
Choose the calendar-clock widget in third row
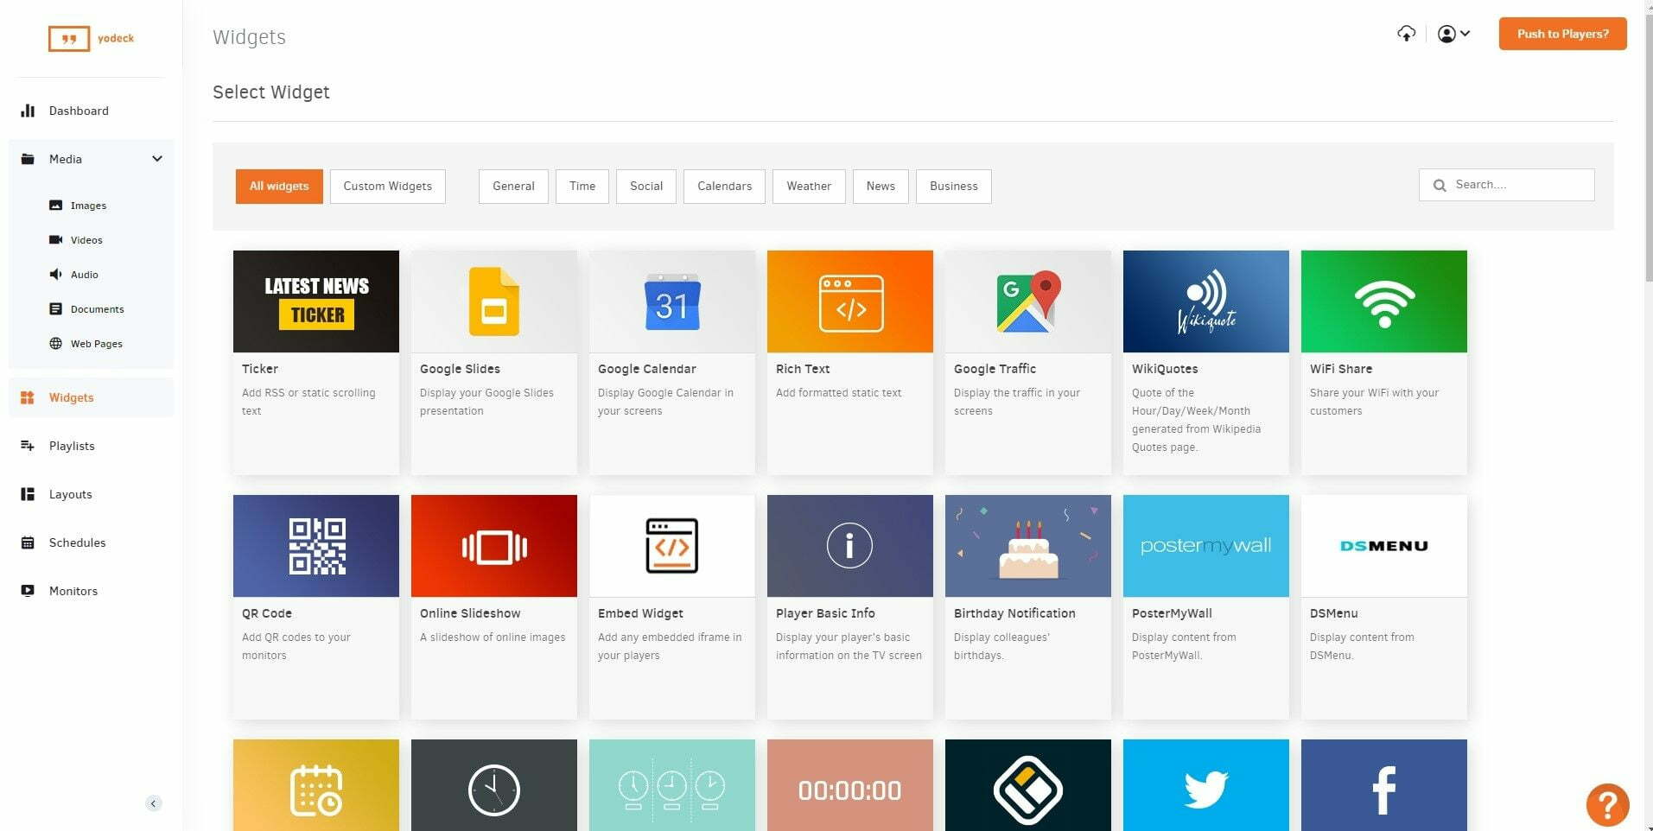316,785
